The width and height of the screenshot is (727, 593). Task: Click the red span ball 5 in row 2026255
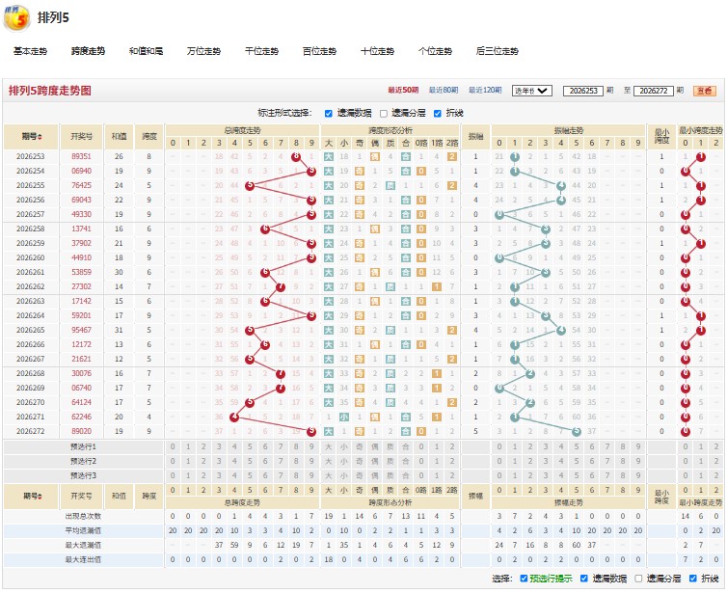tap(250, 185)
